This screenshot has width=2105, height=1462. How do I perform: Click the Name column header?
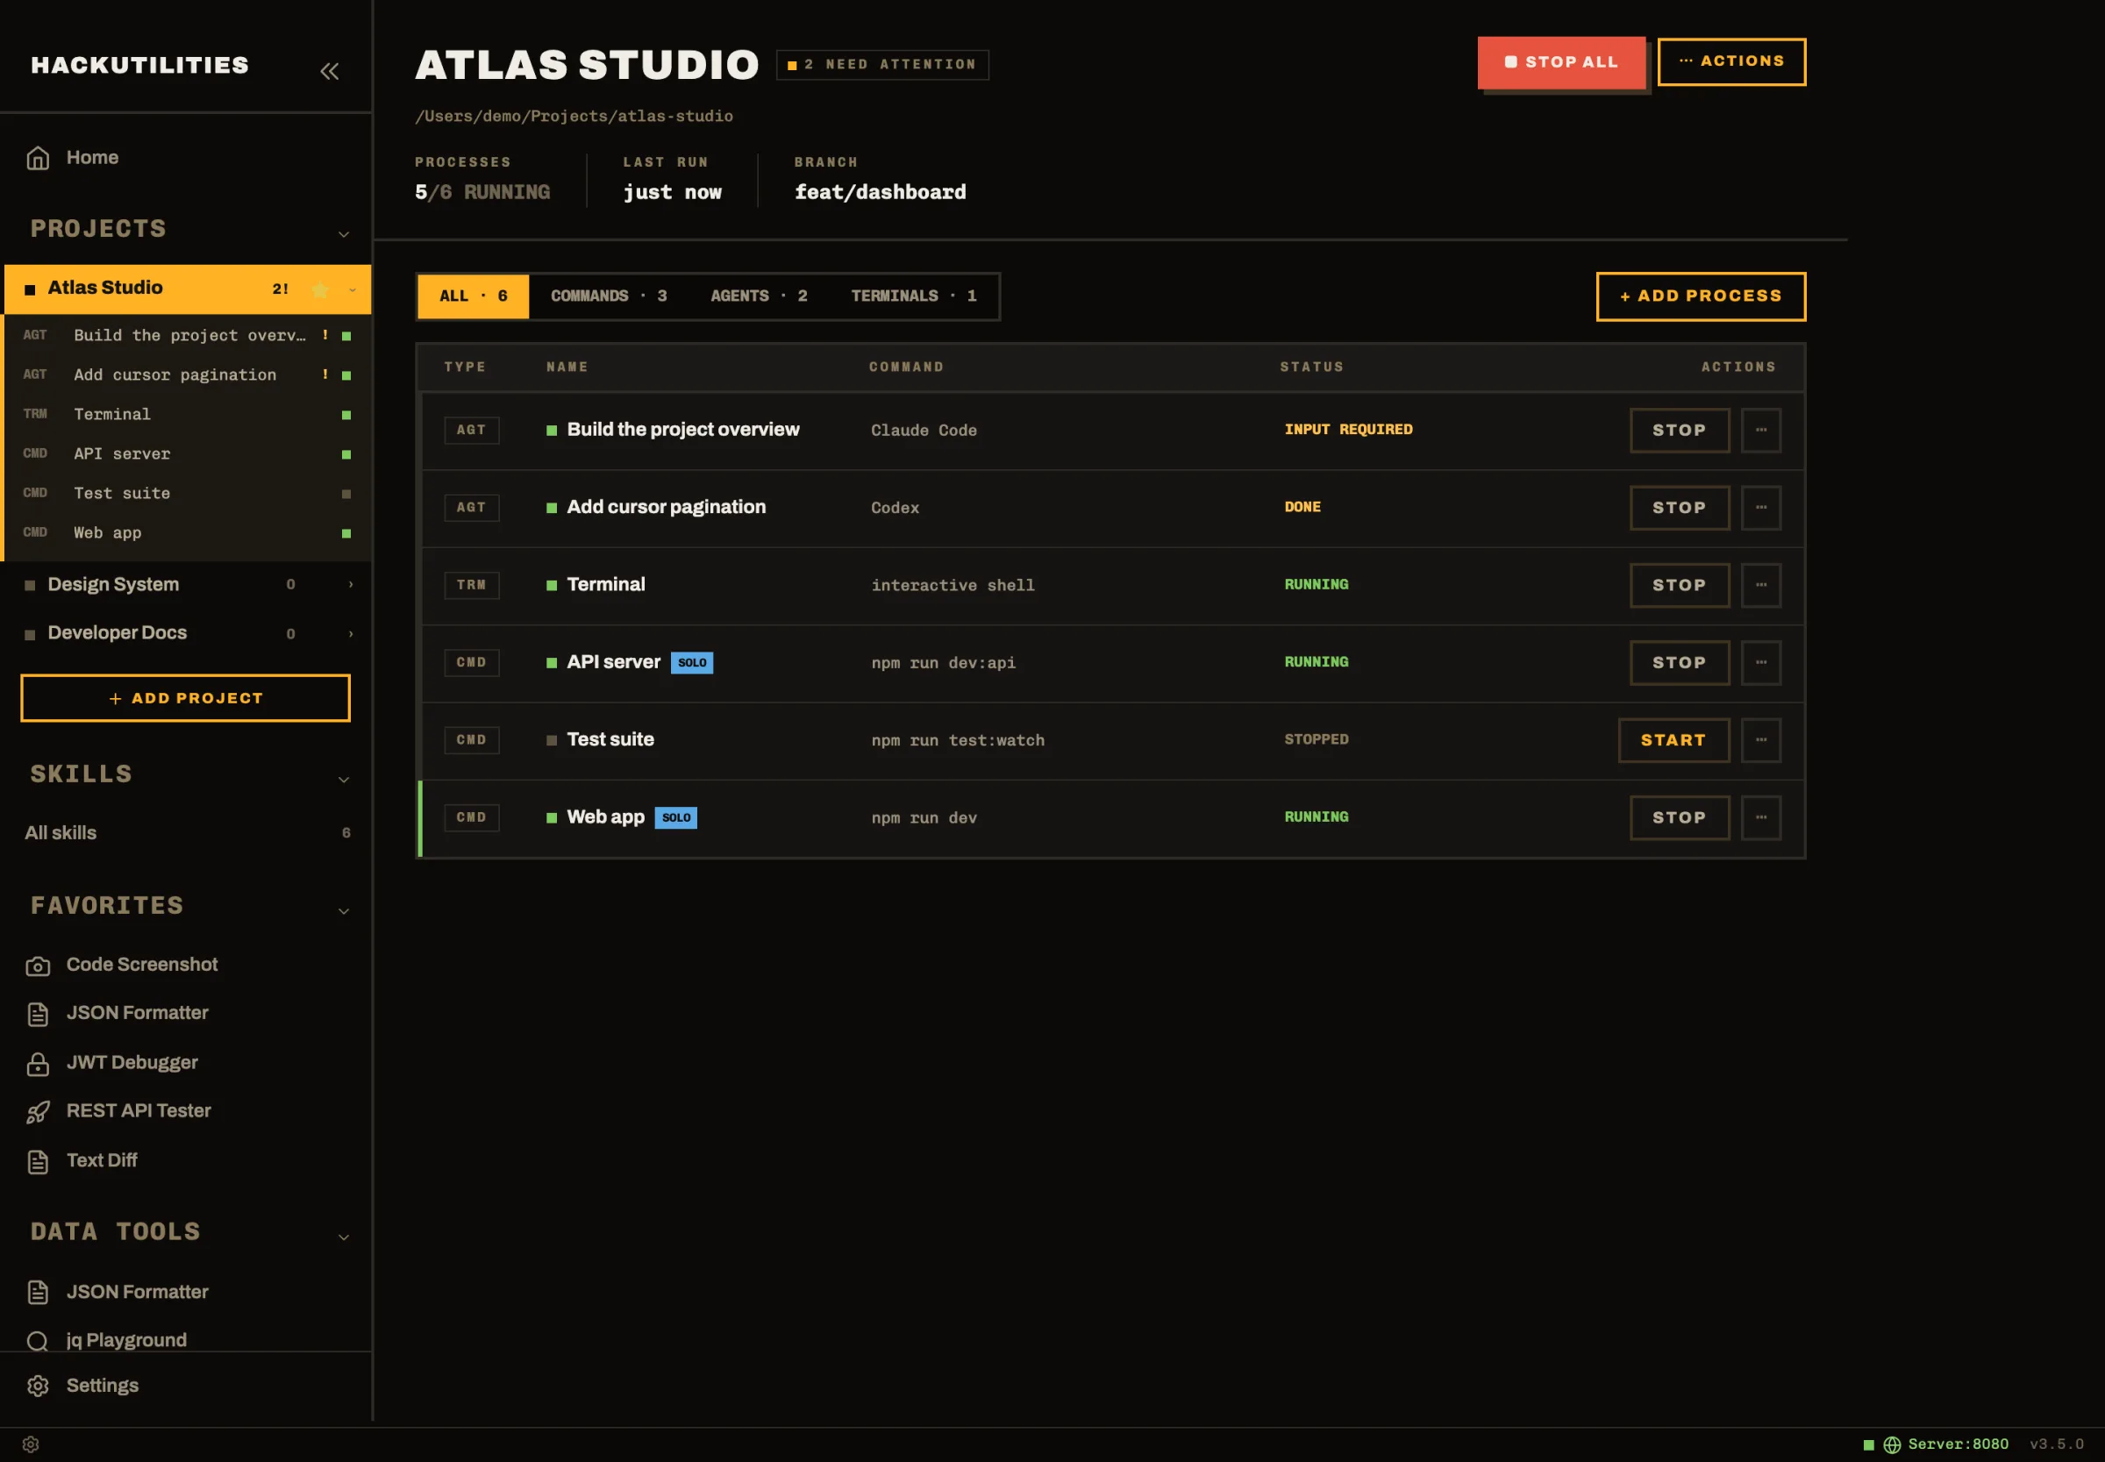(567, 367)
